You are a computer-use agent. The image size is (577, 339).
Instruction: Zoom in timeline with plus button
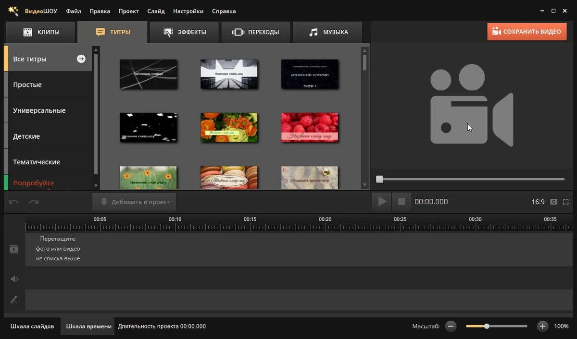(x=542, y=326)
